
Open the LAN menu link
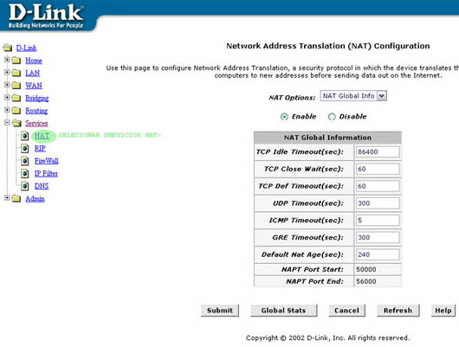33,73
